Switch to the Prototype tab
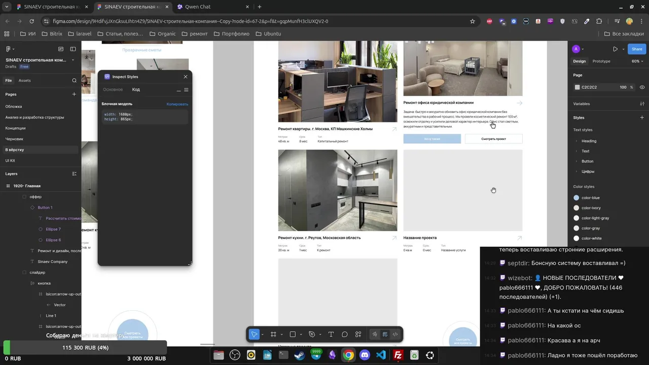Image resolution: width=649 pixels, height=365 pixels. click(601, 61)
